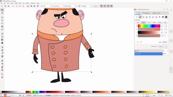Increase the Lightness value
The height and width of the screenshot is (97, 173).
click(x=166, y=32)
